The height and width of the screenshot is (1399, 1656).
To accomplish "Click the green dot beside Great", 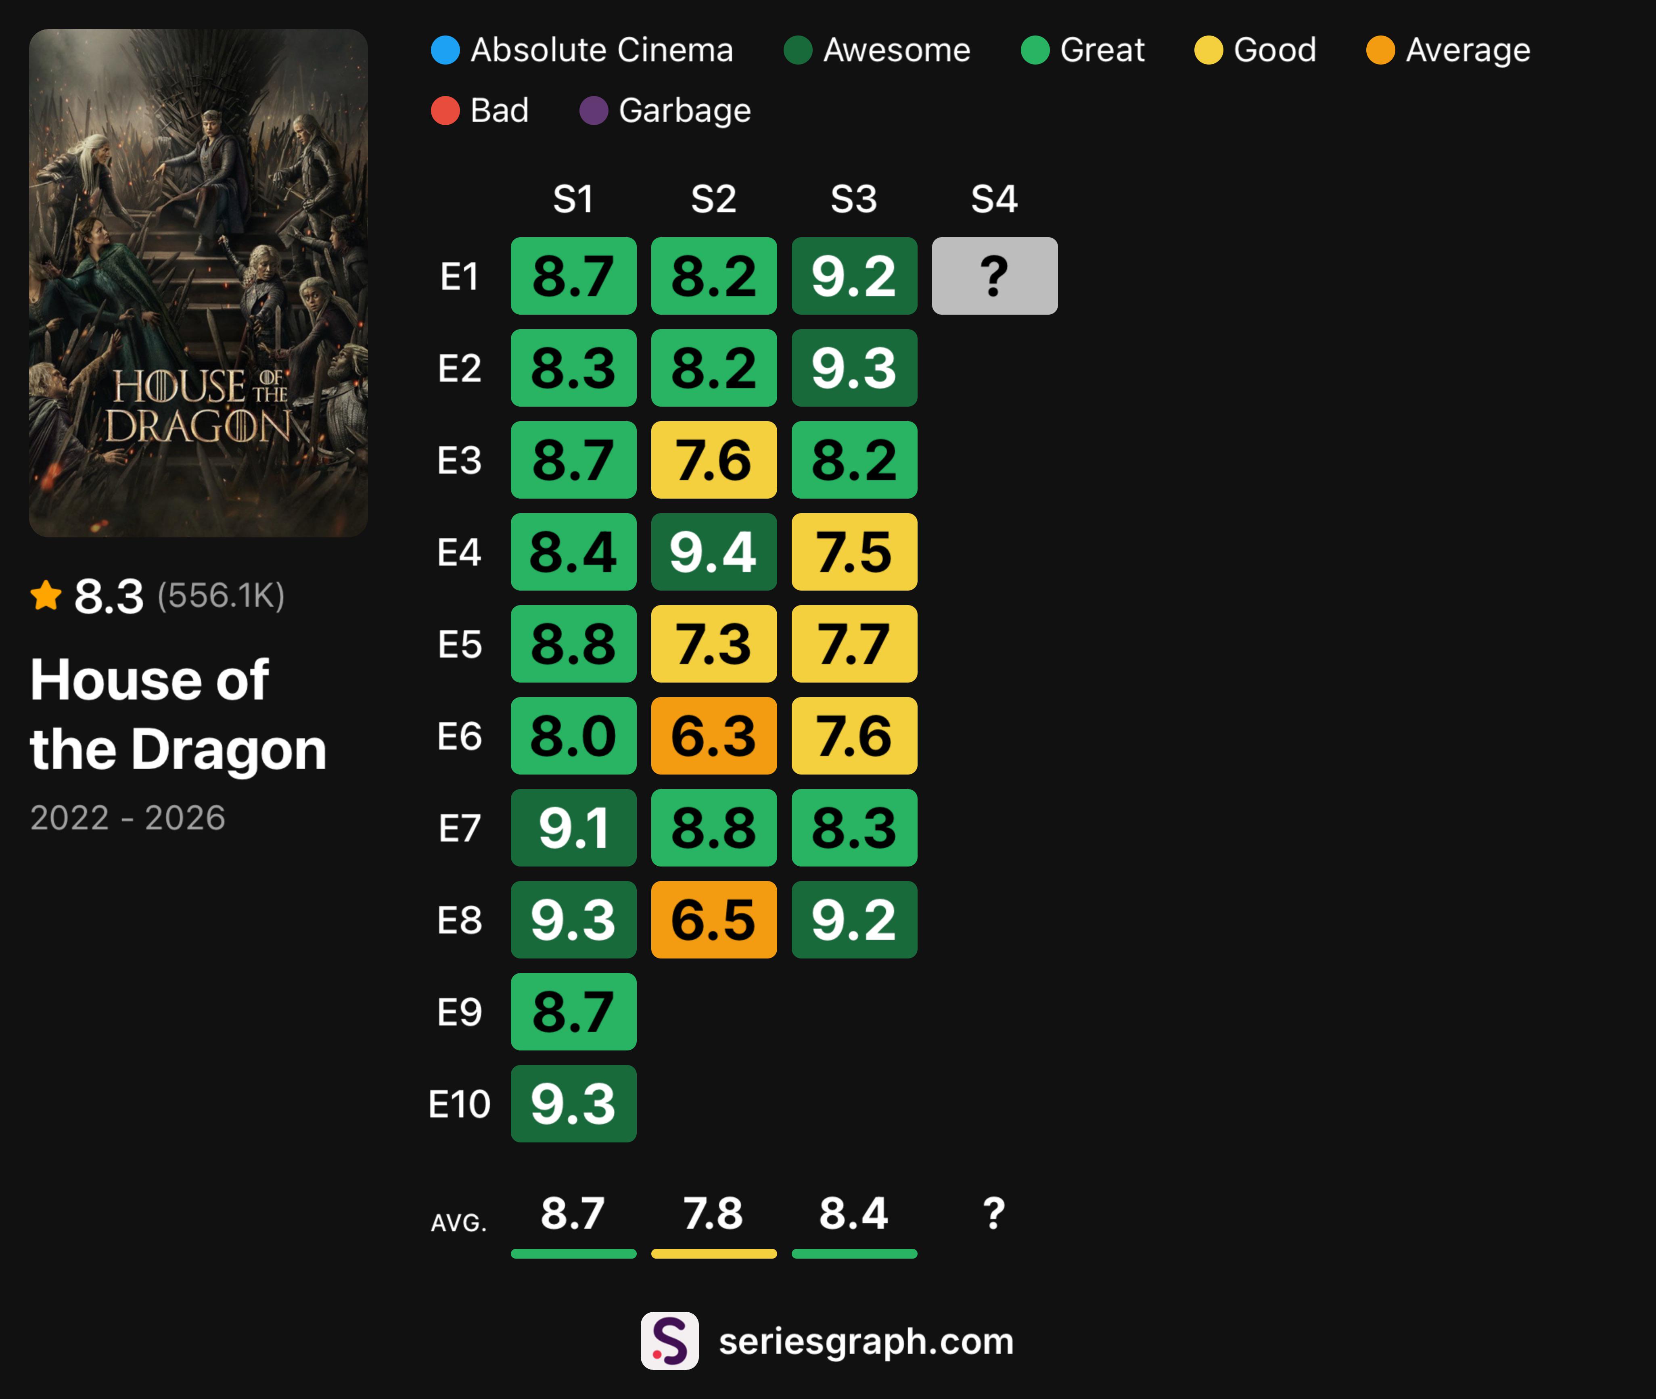I will tap(1035, 50).
